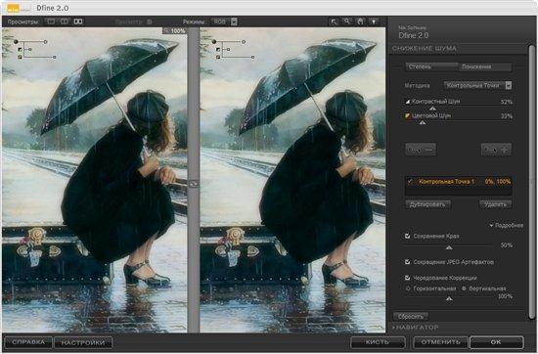Viewport: 538px width, 354px height.
Task: Select the Вертикальная radio option
Action: (x=464, y=288)
